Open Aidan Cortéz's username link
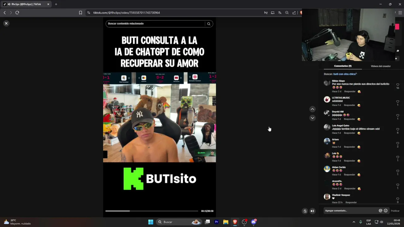This screenshot has height=227, width=404. tap(339, 167)
